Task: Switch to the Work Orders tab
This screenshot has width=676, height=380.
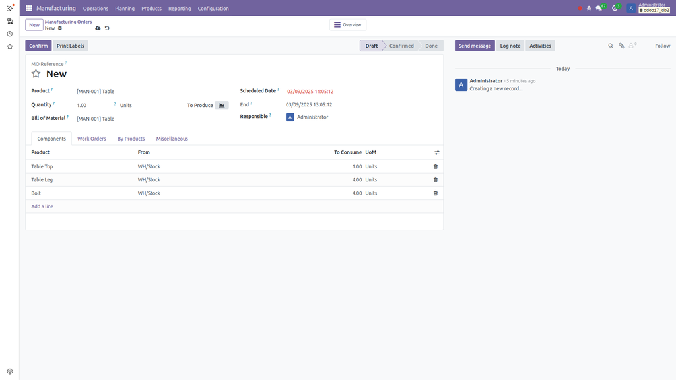Action: click(x=91, y=139)
